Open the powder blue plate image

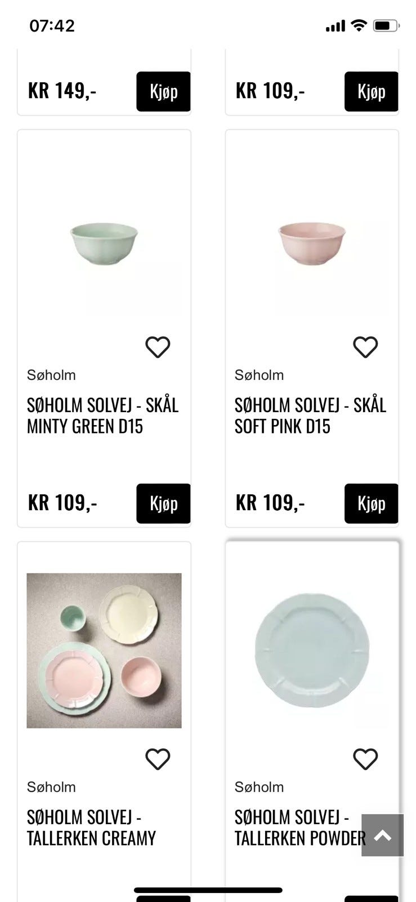pyautogui.click(x=312, y=651)
